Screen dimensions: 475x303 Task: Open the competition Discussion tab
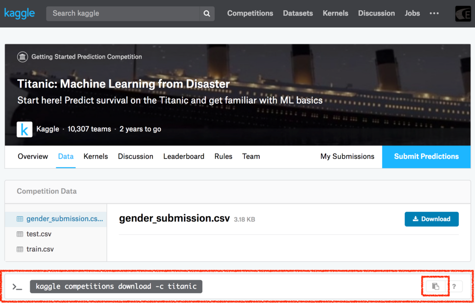tap(135, 157)
